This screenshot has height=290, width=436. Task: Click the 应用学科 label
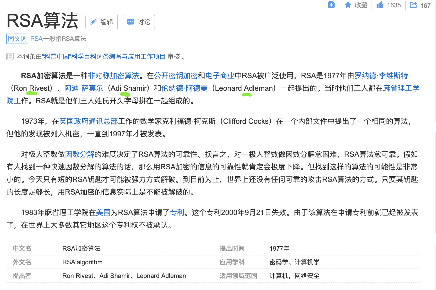click(232, 262)
